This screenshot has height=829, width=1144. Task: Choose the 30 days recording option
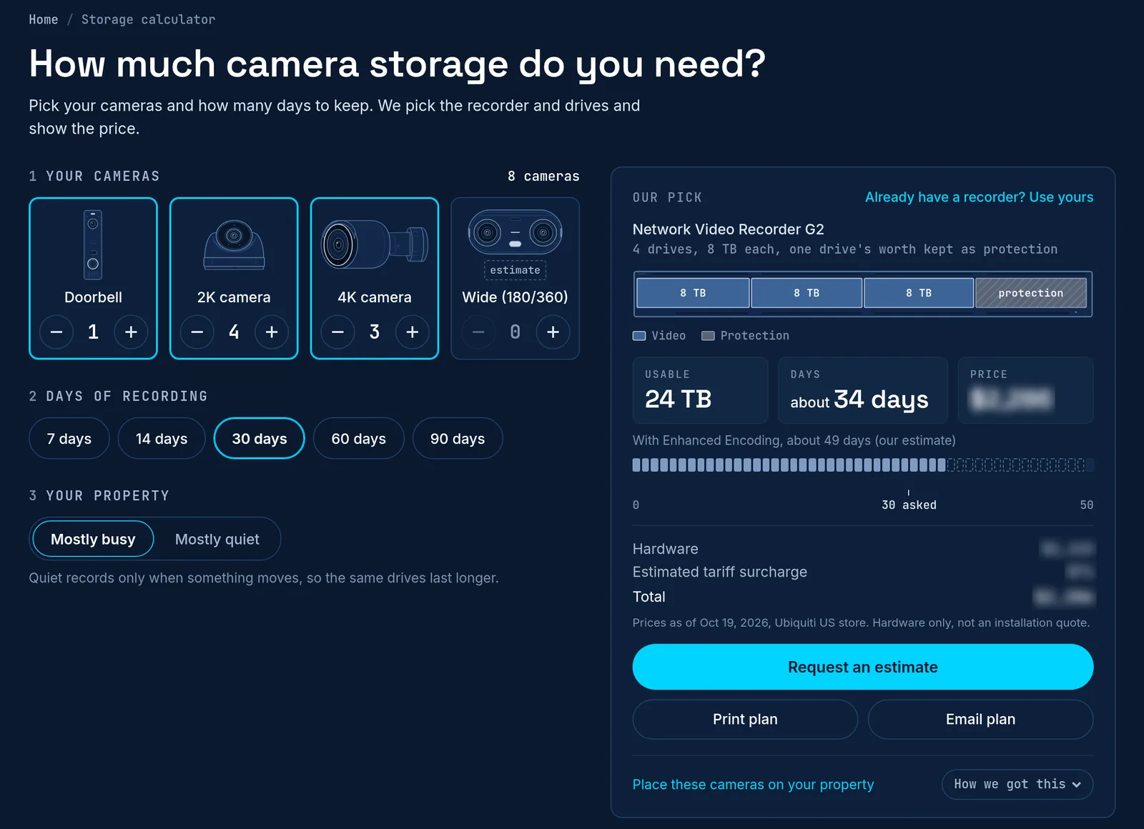coord(260,439)
